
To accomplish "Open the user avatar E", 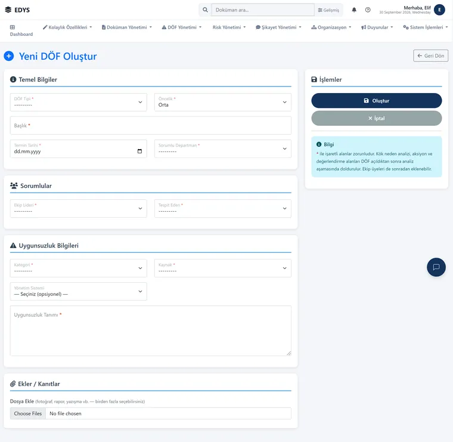I will tap(439, 10).
